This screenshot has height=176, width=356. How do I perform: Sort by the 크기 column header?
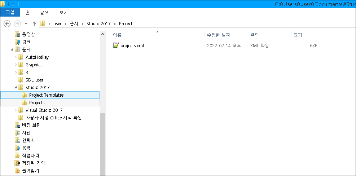point(298,35)
